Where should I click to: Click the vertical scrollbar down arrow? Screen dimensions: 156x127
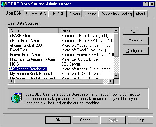pos(116,76)
